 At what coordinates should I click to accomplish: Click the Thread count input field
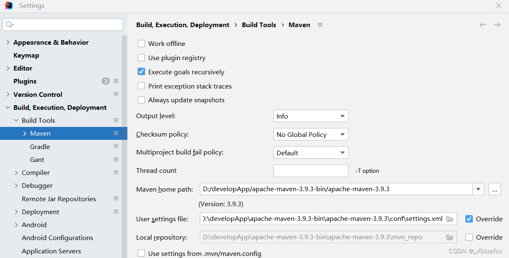(x=311, y=171)
